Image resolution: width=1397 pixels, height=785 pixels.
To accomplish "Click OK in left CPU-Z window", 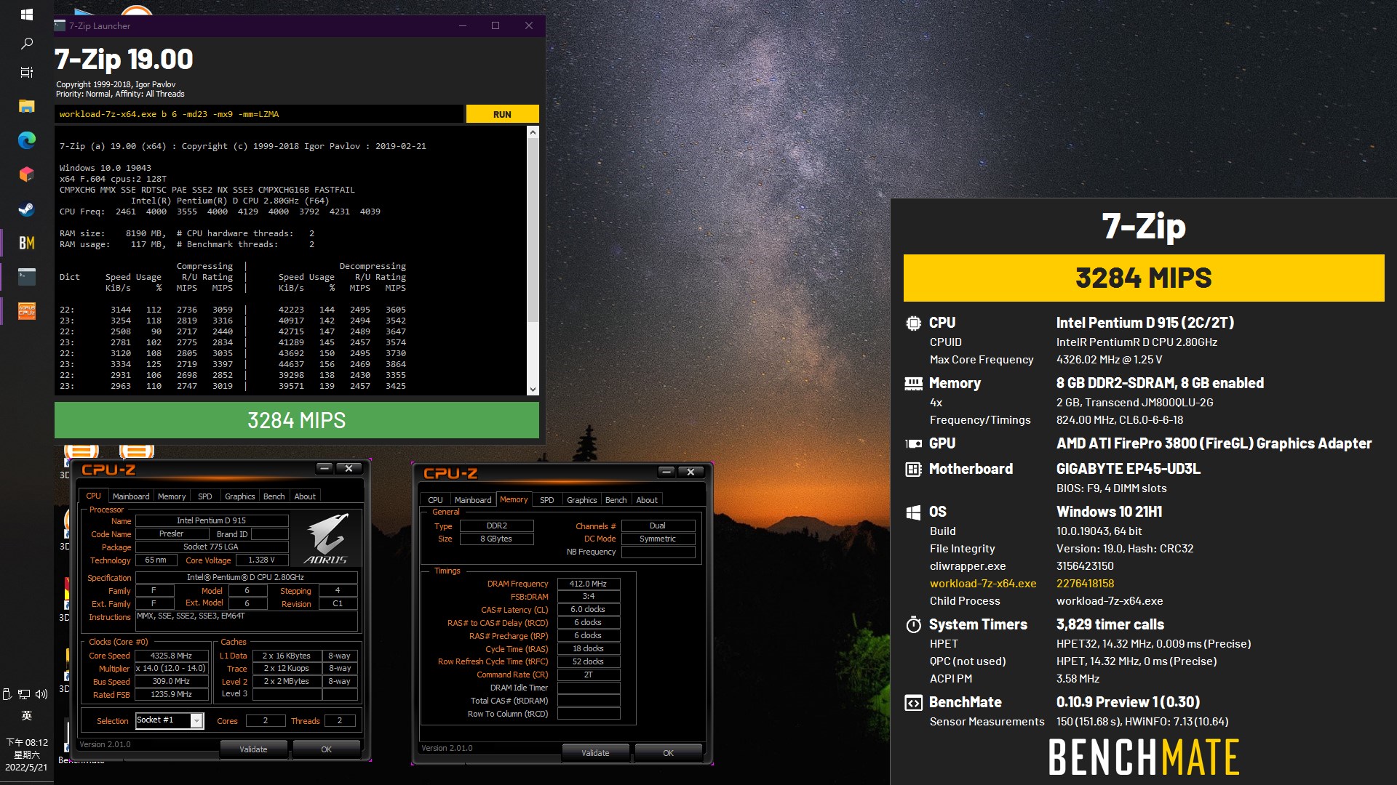I will point(326,749).
